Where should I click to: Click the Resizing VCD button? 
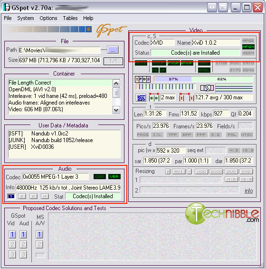pos(201,172)
